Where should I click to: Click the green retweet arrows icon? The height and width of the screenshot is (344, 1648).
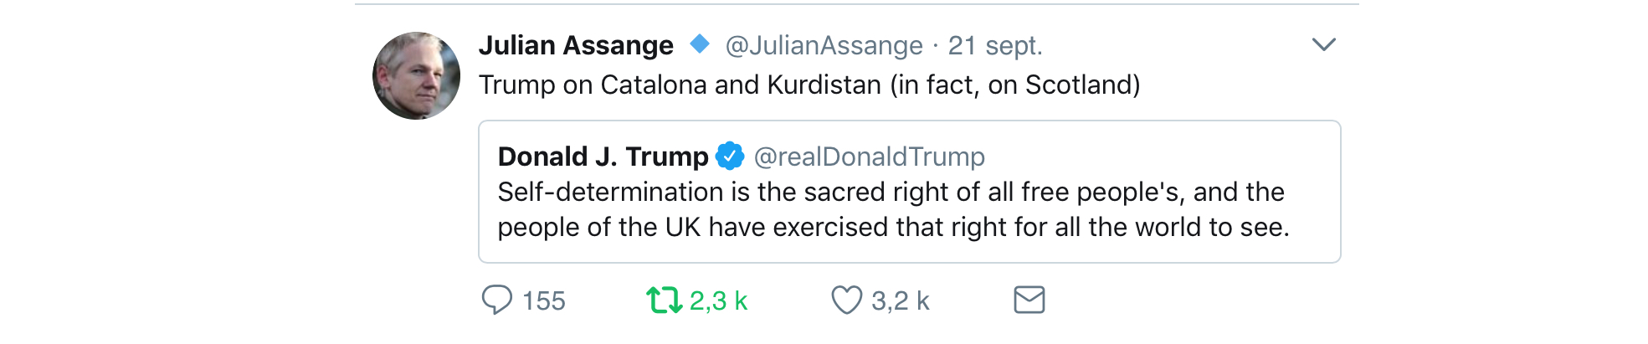point(665,300)
